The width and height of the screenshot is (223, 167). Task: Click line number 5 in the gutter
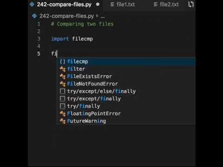[x=39, y=54]
